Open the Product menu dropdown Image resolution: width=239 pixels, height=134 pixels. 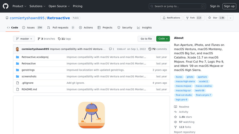point(19,6)
